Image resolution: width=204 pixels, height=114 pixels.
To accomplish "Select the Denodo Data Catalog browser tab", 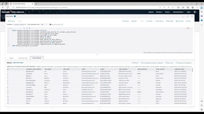I will (x=21, y=4).
